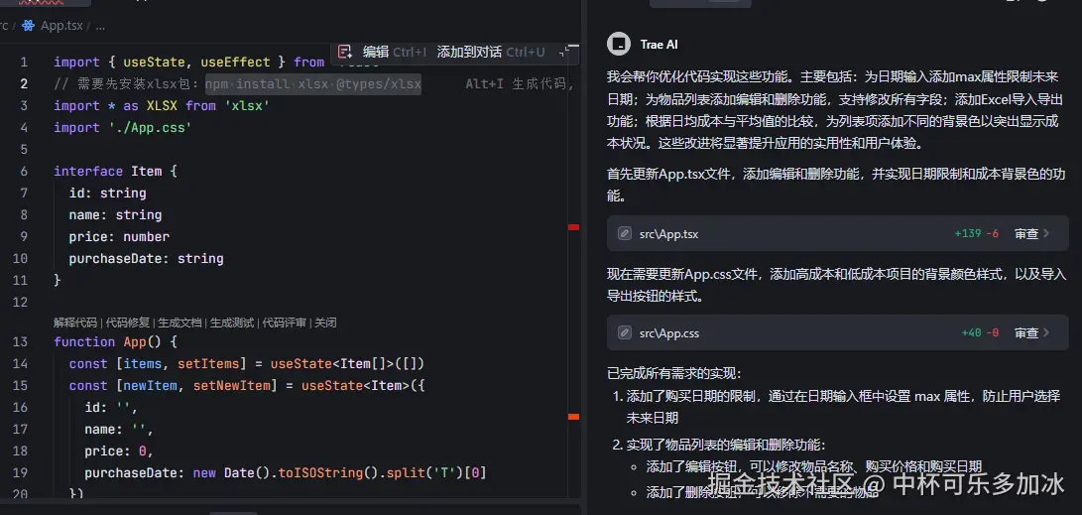
Task: Click 'function App() {' on line 13
Action: [x=115, y=341]
